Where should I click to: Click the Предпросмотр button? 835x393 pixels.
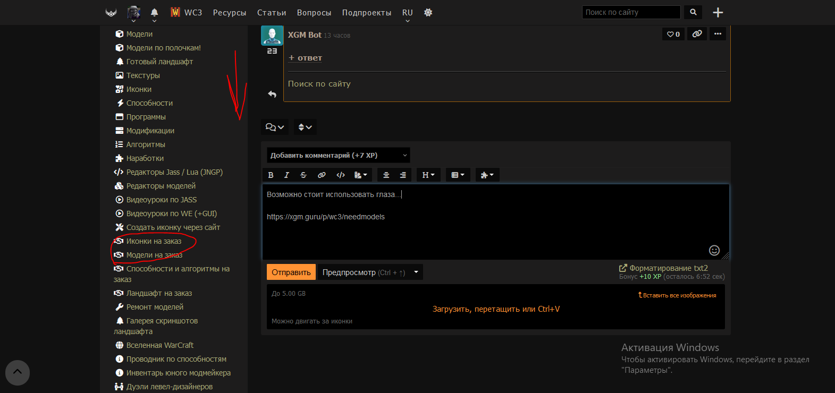pyautogui.click(x=364, y=272)
